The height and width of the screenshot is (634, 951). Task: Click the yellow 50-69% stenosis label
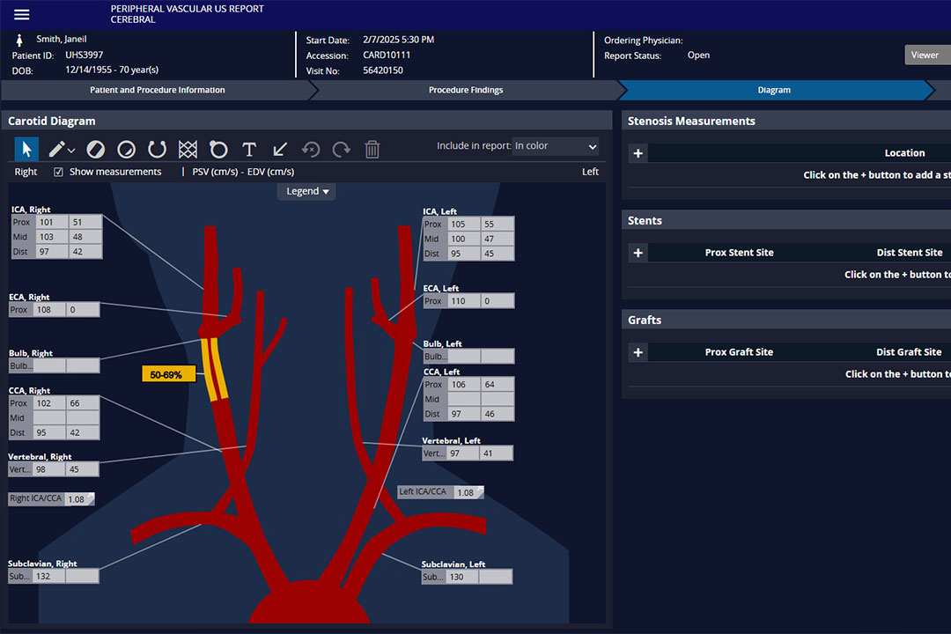tap(168, 374)
